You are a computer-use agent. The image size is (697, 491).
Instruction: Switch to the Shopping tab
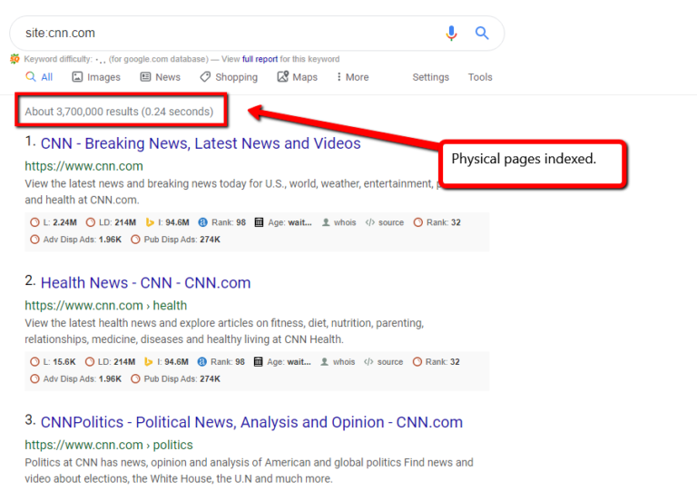click(229, 77)
